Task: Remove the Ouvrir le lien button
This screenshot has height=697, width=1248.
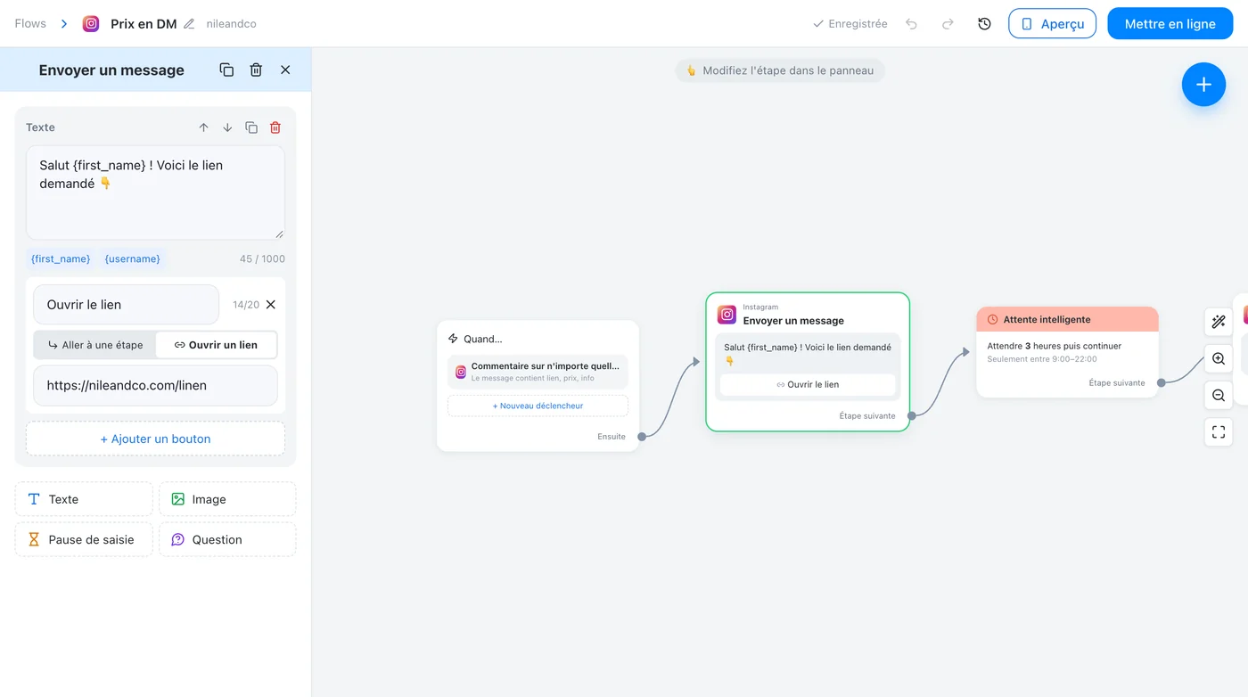Action: click(x=271, y=305)
